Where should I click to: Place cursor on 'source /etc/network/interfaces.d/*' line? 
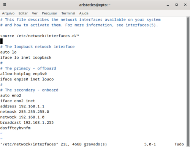tap(40, 36)
